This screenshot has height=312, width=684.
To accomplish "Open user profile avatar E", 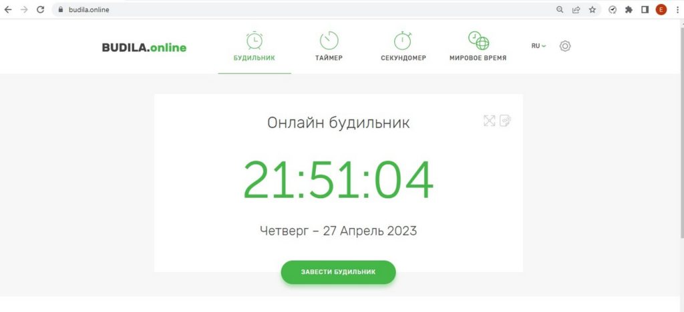I will [661, 9].
